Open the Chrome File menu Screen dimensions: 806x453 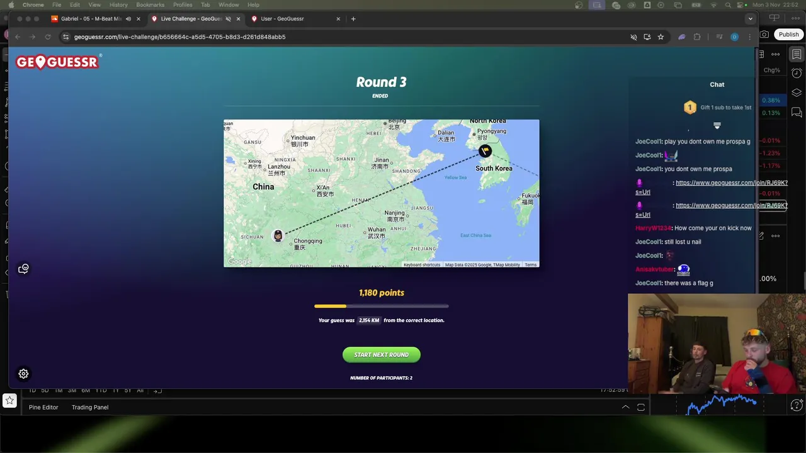point(57,4)
